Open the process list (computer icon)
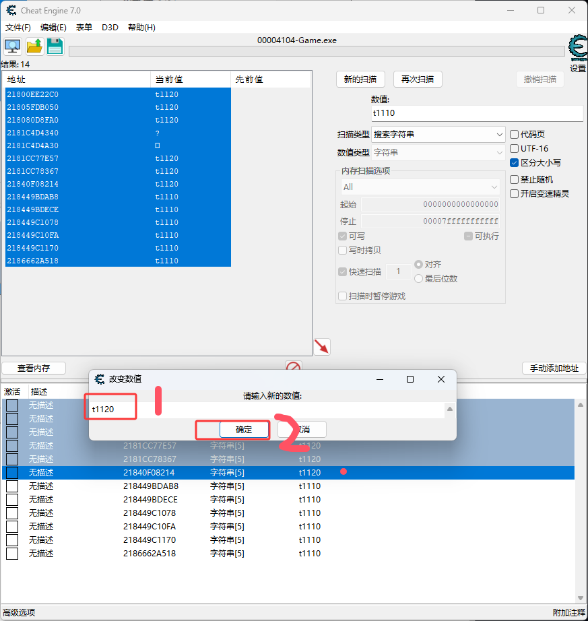588x621 pixels. (13, 46)
